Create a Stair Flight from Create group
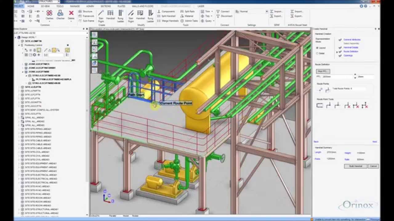This screenshot has width=394, height=221. pos(101,16)
